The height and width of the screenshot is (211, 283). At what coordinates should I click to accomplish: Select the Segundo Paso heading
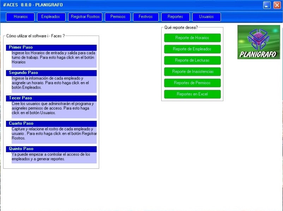[x=52, y=73]
